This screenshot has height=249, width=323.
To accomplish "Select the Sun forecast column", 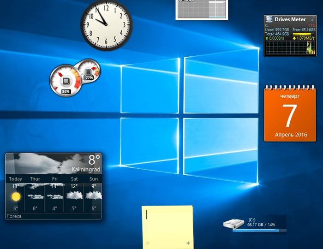I will click(93, 194).
